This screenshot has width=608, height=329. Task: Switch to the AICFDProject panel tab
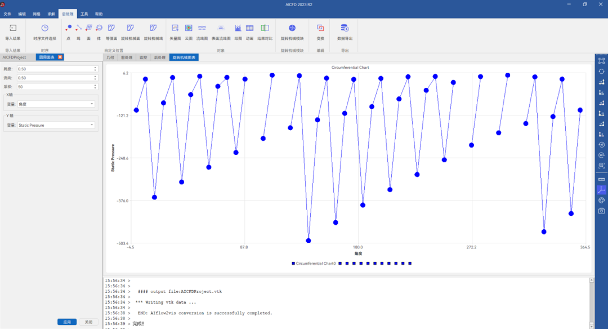14,57
